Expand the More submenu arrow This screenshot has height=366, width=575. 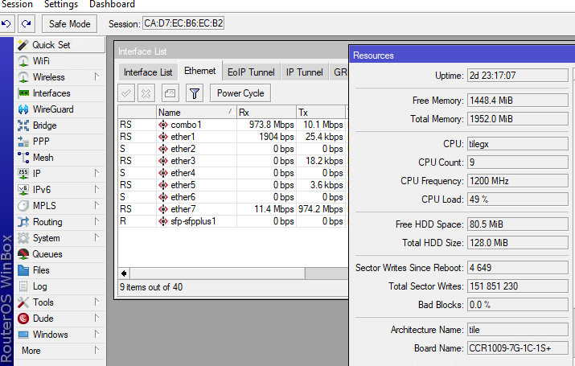pyautogui.click(x=97, y=350)
